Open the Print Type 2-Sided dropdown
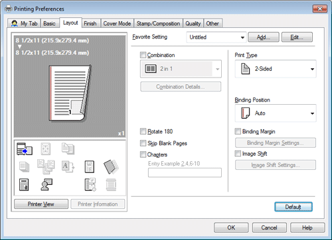 coord(276,69)
